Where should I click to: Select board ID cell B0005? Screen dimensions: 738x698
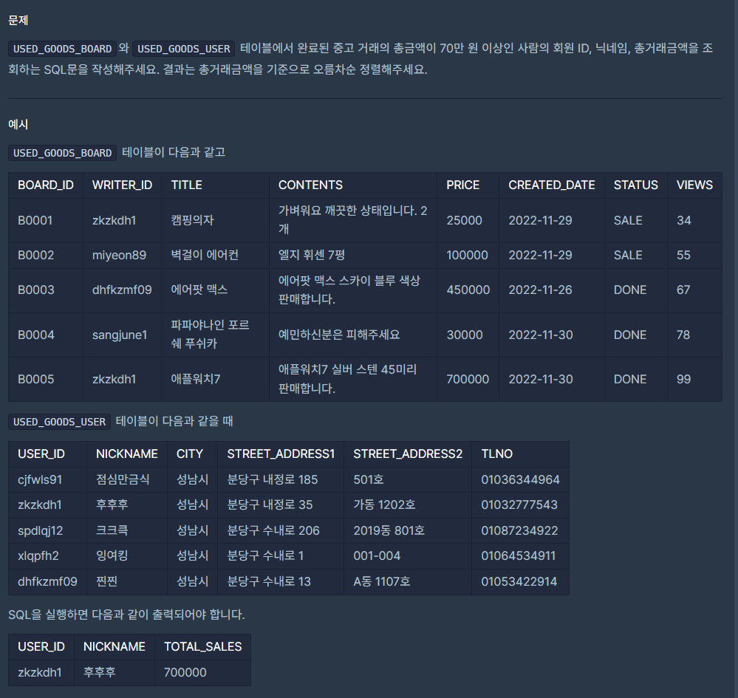(35, 380)
